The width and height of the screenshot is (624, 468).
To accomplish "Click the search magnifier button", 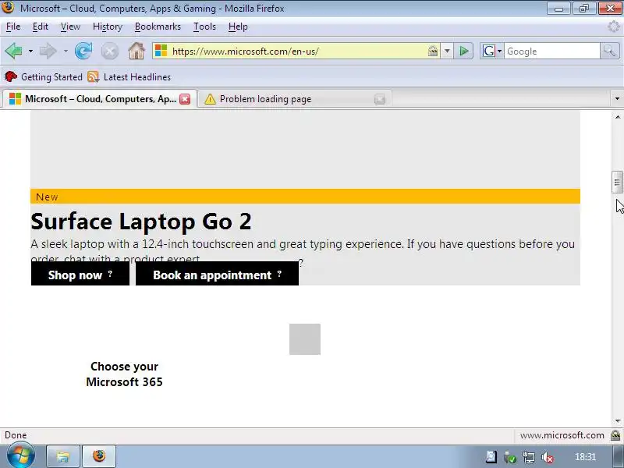I will click(610, 51).
